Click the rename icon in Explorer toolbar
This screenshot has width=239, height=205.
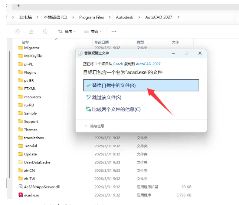click(x=17, y=32)
